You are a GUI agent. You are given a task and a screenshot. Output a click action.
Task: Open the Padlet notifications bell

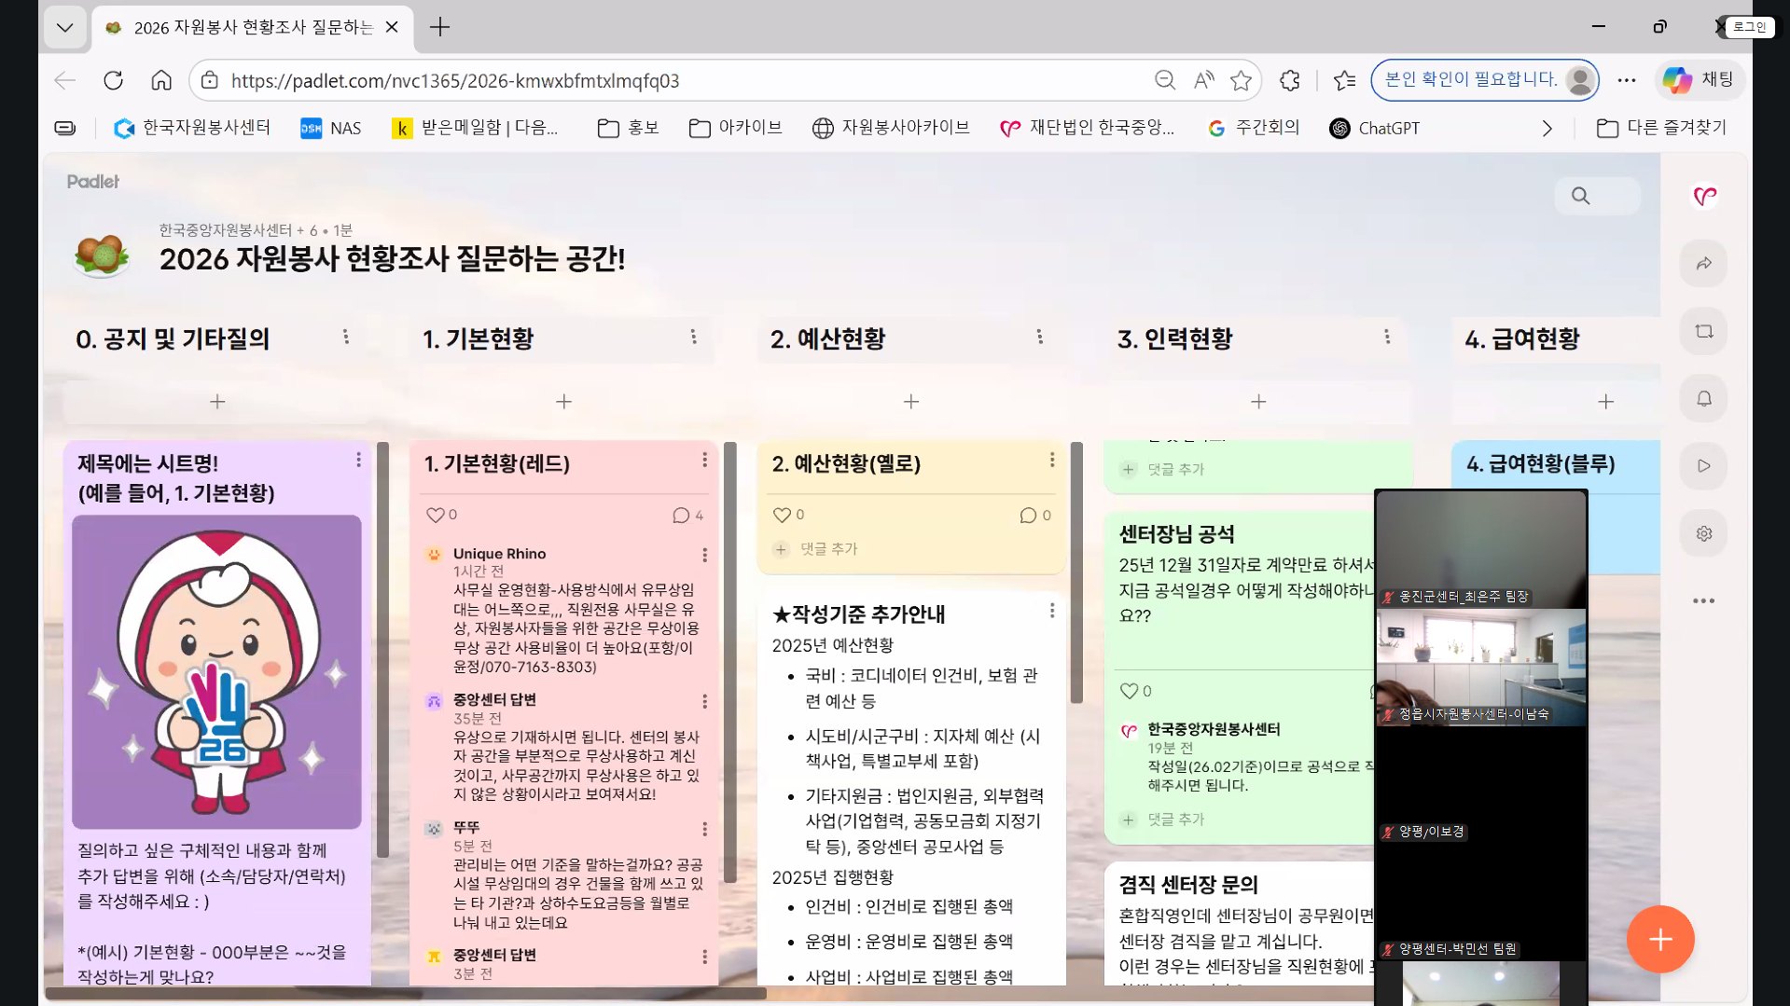point(1703,399)
